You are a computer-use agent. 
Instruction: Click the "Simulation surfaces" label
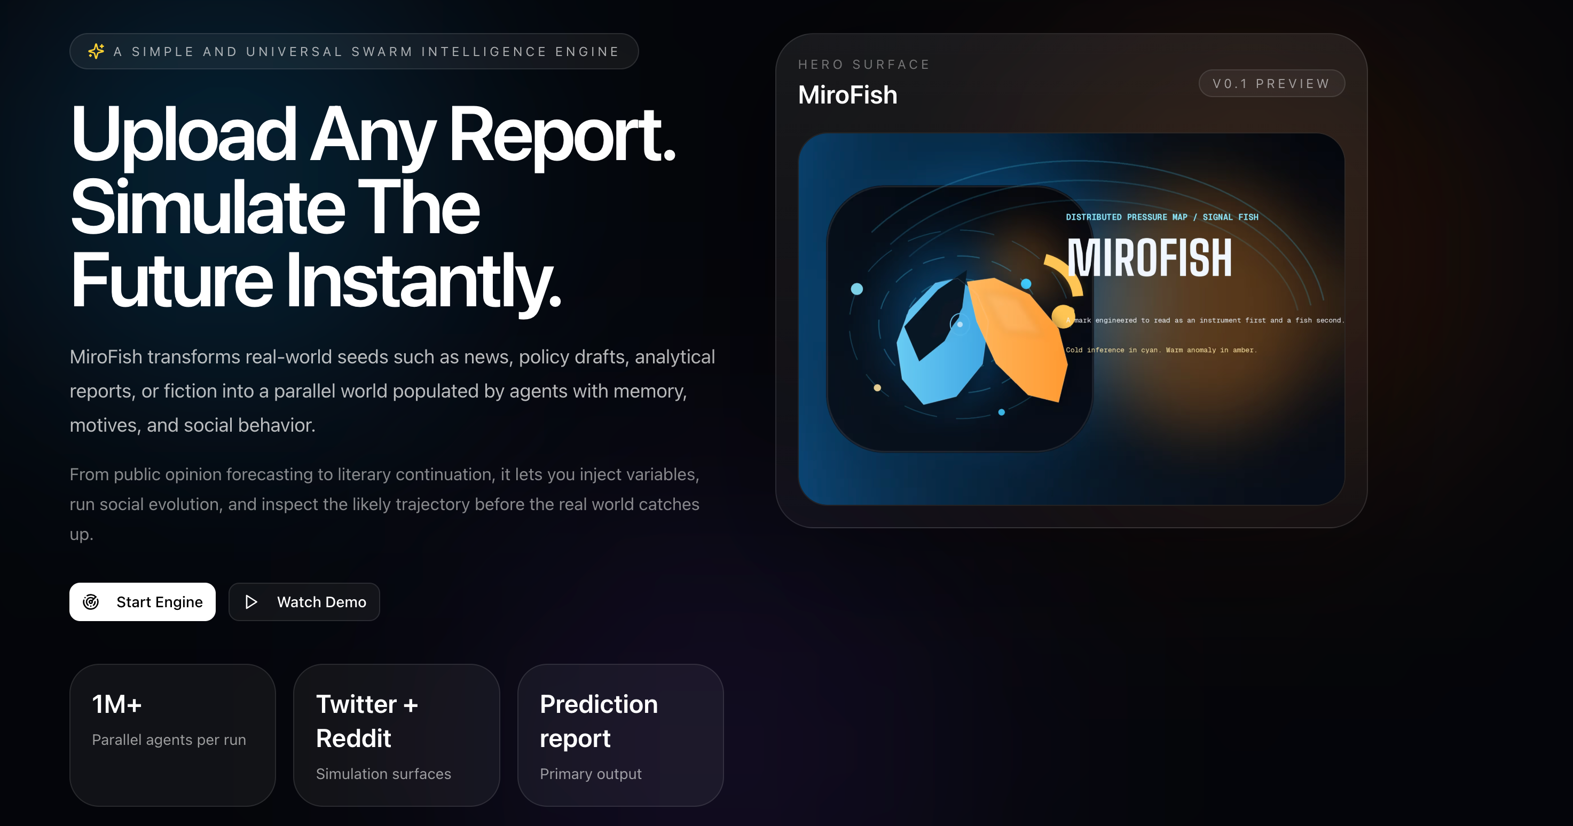pos(383,774)
